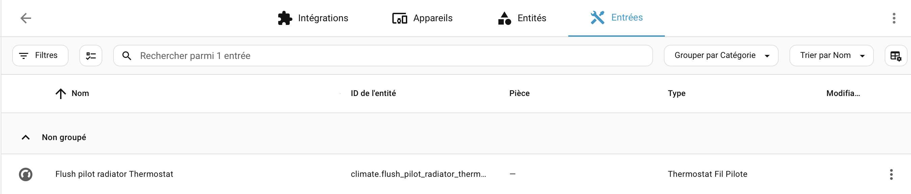The height and width of the screenshot is (194, 911).
Task: Open Flush pilot radiator Thermostat entry
Action: pos(114,174)
